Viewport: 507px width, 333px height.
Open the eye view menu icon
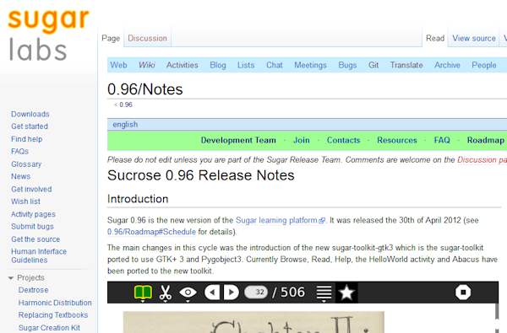pos(188,293)
